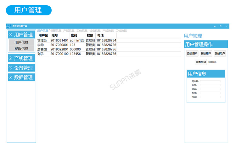Open 用户信息 in the sidebar
The image size is (236, 154).
(x=21, y=42)
